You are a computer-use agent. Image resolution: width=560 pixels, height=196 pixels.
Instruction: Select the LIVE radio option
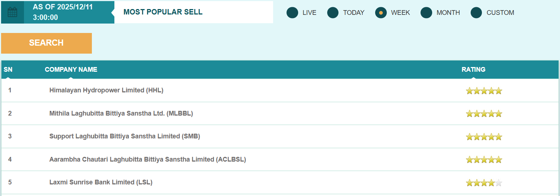coord(292,13)
